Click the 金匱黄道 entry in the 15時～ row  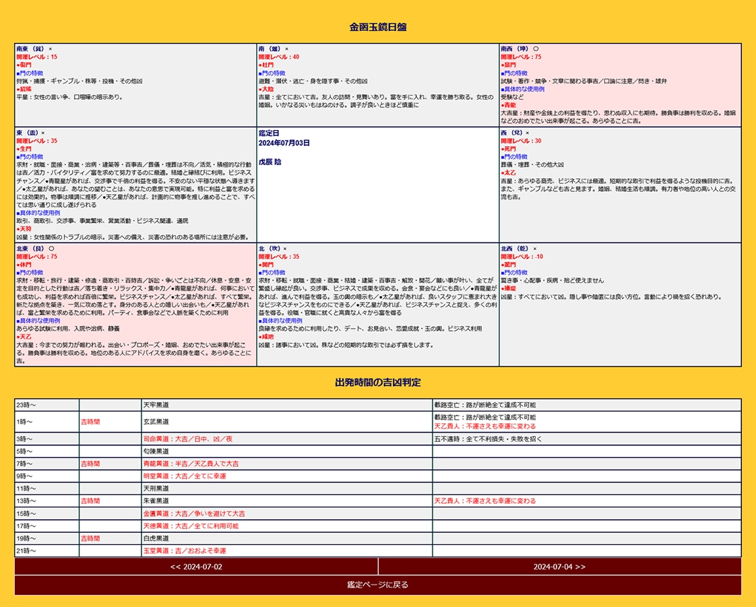point(194,513)
